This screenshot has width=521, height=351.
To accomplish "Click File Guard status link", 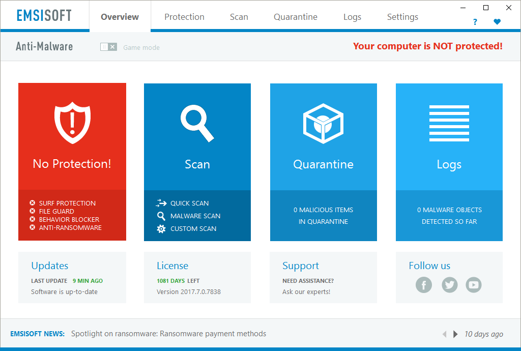I will click(56, 211).
